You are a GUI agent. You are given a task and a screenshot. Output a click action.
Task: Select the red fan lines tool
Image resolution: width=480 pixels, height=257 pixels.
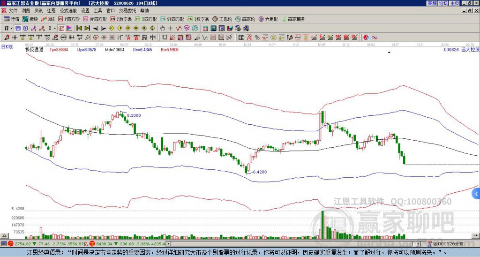[172, 38]
